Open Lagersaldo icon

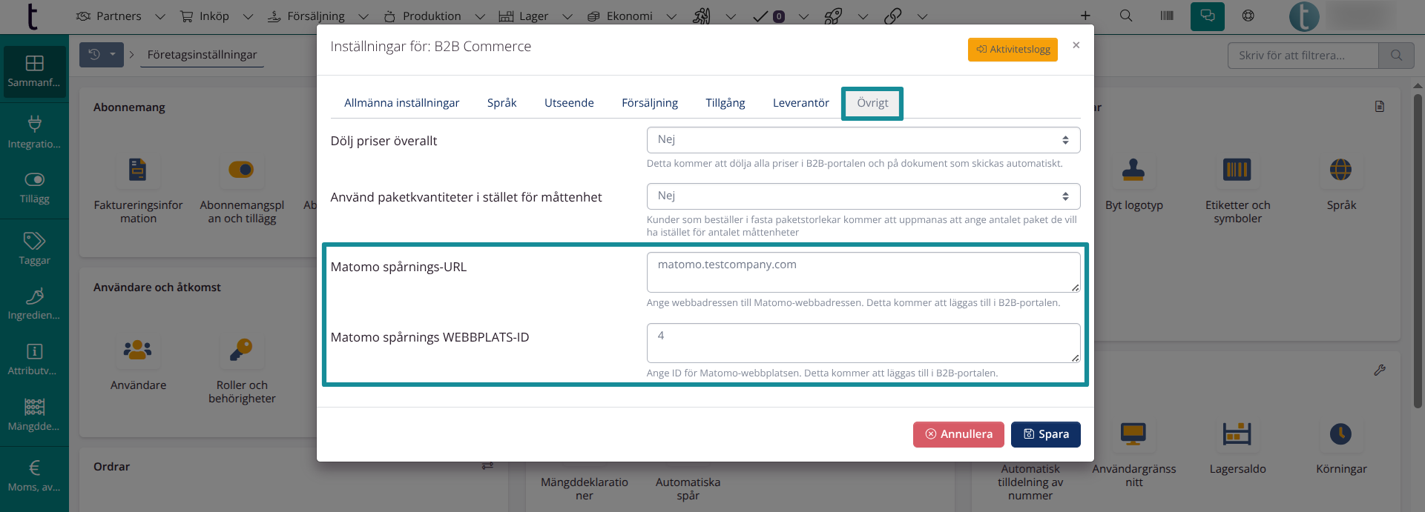(1237, 434)
